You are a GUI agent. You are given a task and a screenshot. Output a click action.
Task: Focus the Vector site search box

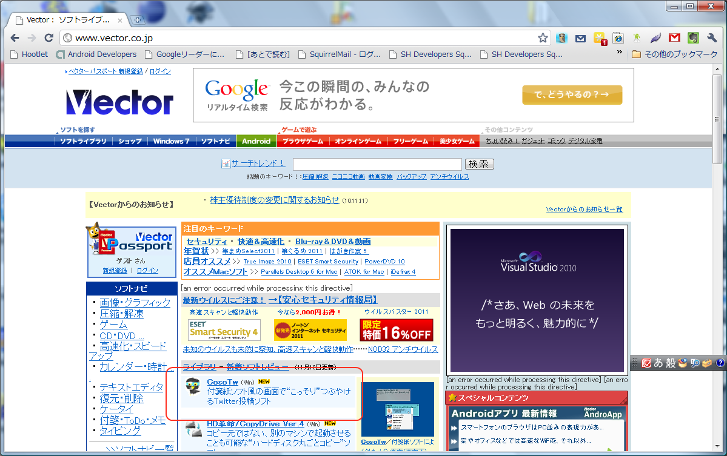(x=377, y=164)
